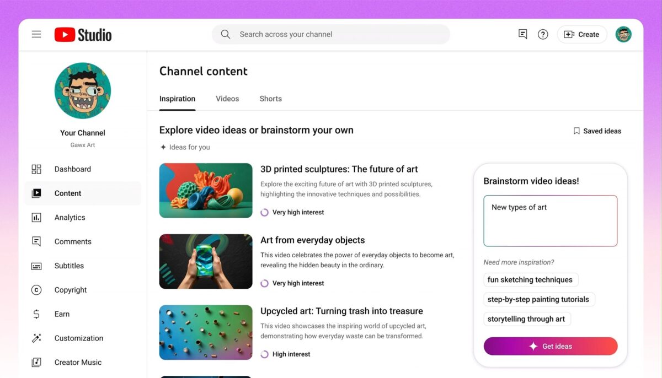Select the 'fun sketching techniques' suggestion chip
This screenshot has width=662, height=378.
(x=530, y=280)
